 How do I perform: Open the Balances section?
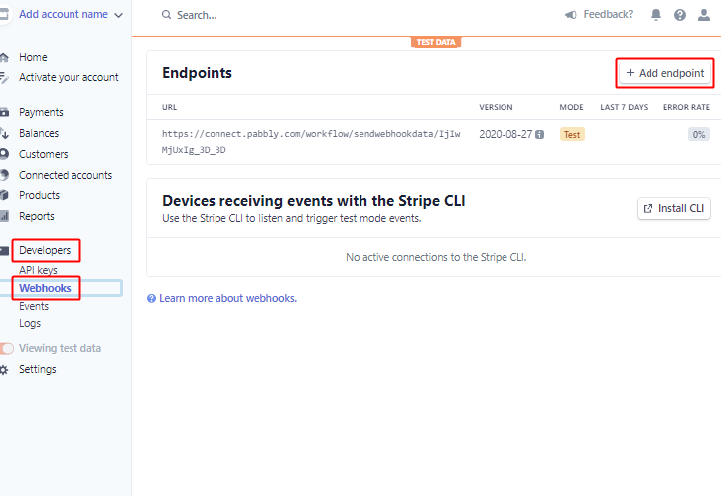[x=39, y=133]
